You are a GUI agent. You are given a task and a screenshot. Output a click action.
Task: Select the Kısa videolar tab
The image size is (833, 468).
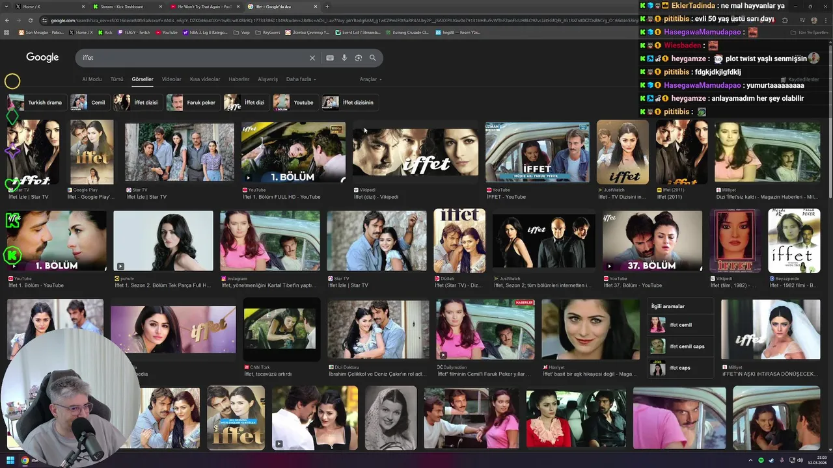(x=205, y=79)
